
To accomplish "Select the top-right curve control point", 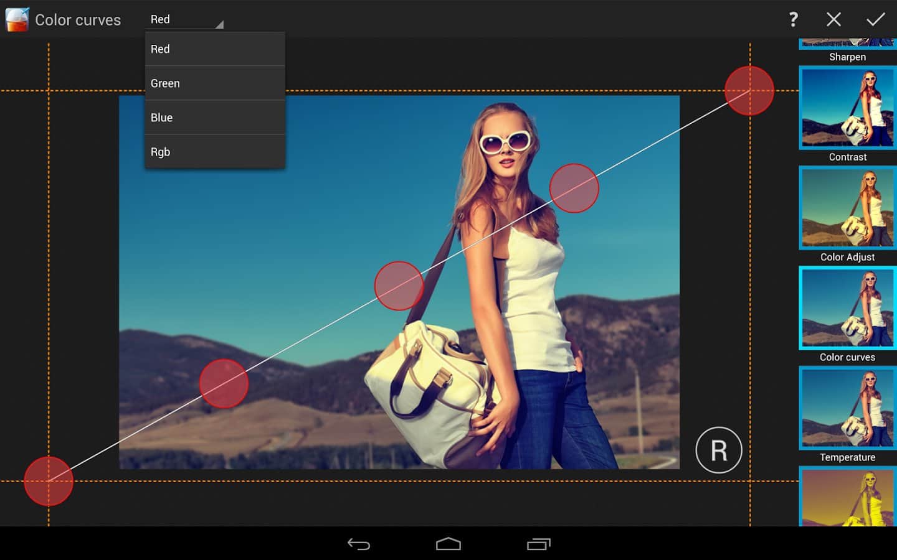I will click(749, 91).
